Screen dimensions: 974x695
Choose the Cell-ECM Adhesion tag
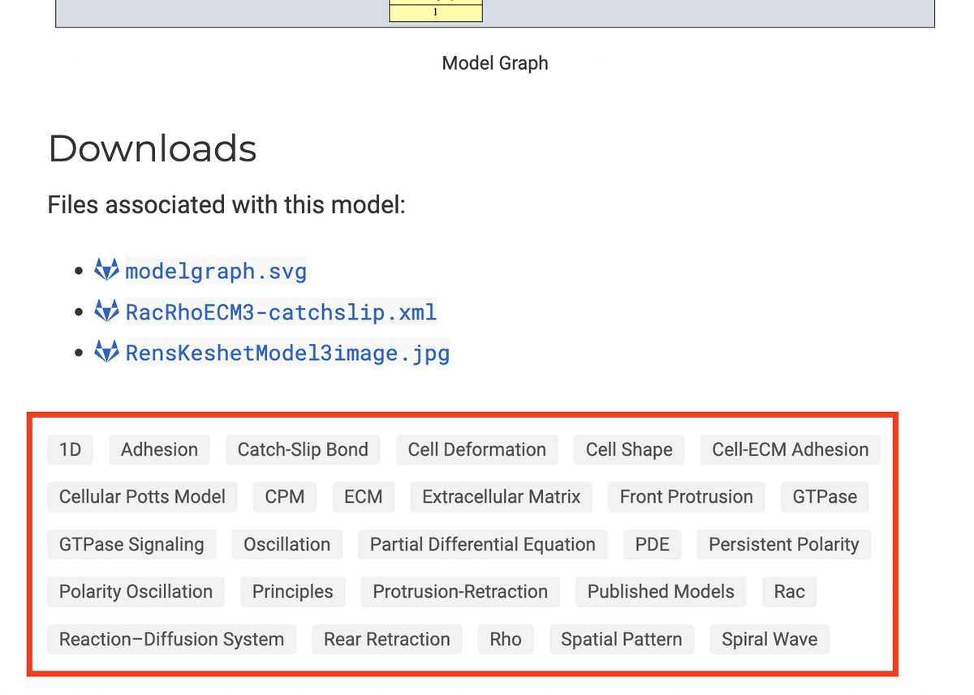point(790,449)
